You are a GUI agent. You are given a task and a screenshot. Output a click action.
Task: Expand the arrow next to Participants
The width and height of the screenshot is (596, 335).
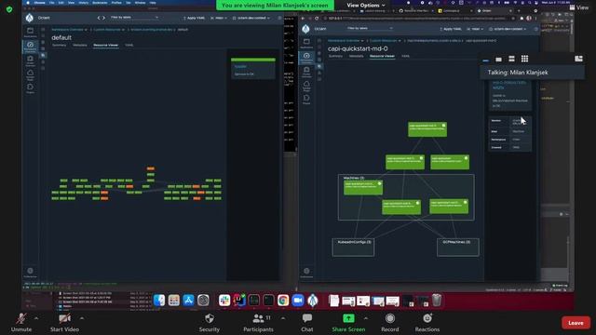click(283, 318)
